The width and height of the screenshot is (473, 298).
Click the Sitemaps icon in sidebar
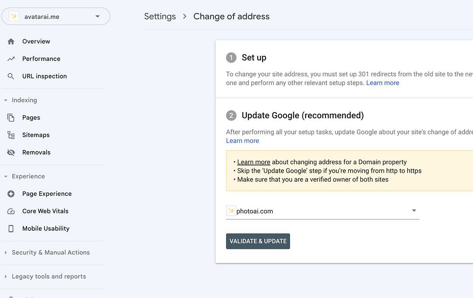[11, 135]
